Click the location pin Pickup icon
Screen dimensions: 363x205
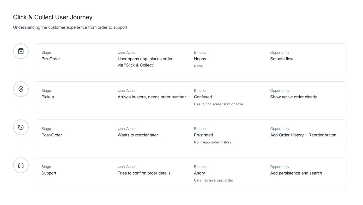tap(21, 89)
